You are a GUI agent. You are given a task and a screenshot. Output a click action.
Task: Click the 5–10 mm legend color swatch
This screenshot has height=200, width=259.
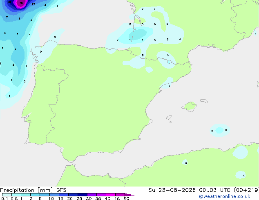click(45, 195)
